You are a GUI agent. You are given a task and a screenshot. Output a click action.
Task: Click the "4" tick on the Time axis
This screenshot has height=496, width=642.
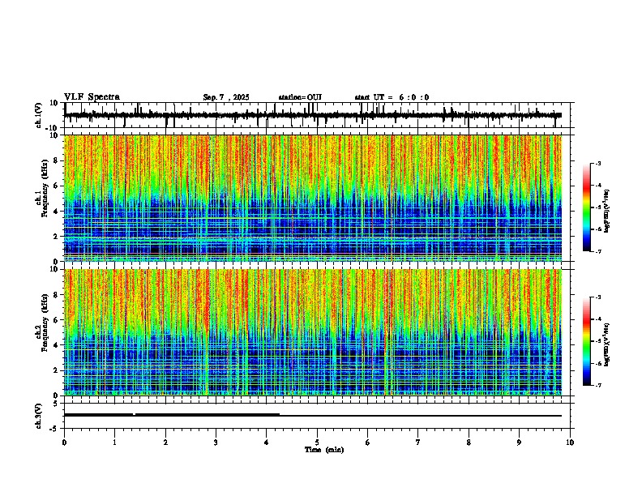(267, 443)
